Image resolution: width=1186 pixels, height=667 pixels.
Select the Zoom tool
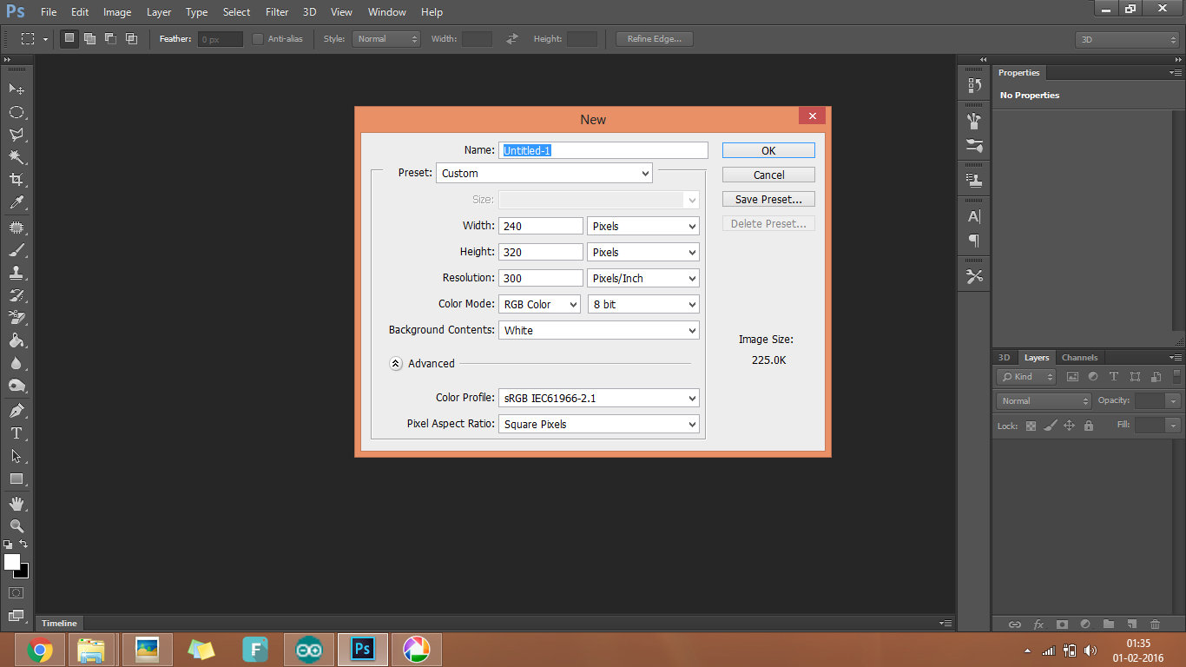pyautogui.click(x=16, y=526)
